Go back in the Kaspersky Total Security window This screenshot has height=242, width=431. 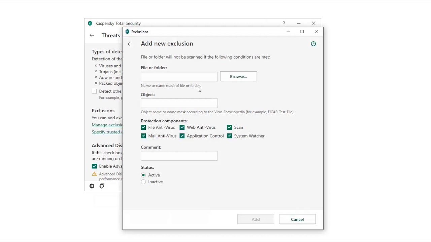coord(92,35)
